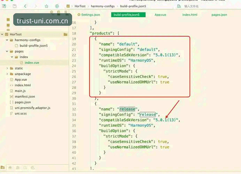Click the save file toolbar icon
Viewport: 241px width, 174px height.
pyautogui.click(x=15, y=6)
